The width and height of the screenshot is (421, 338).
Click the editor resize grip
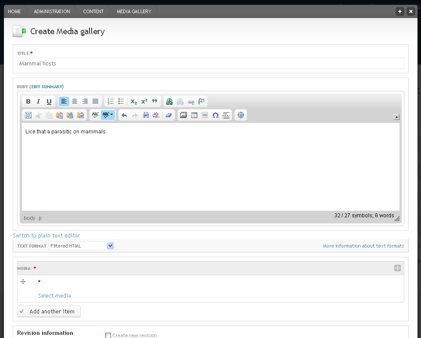397,219
